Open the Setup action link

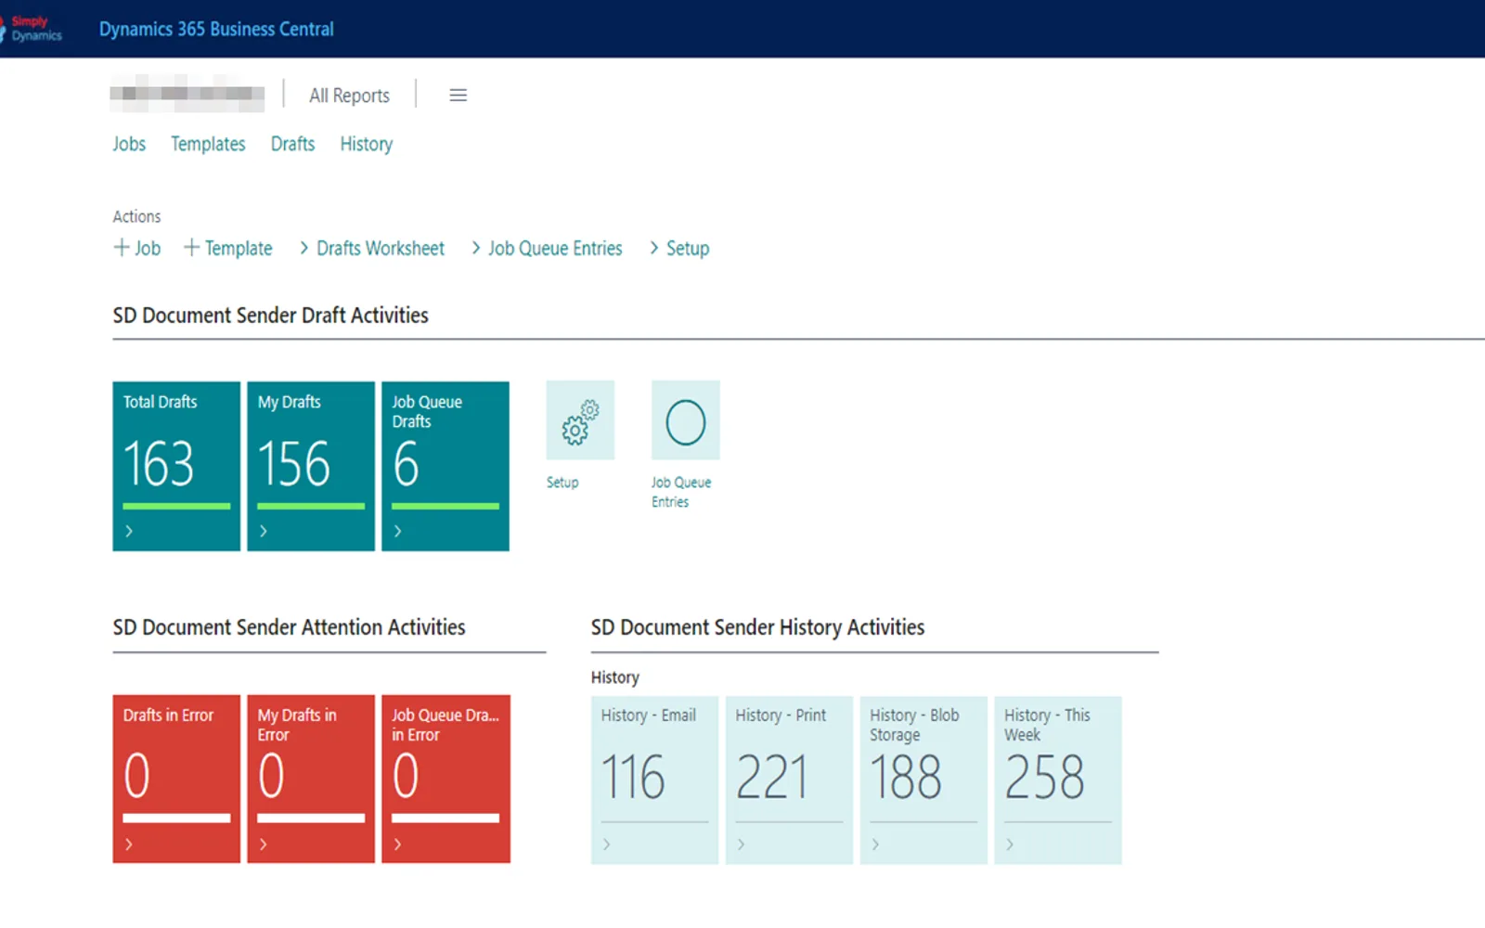click(x=679, y=248)
